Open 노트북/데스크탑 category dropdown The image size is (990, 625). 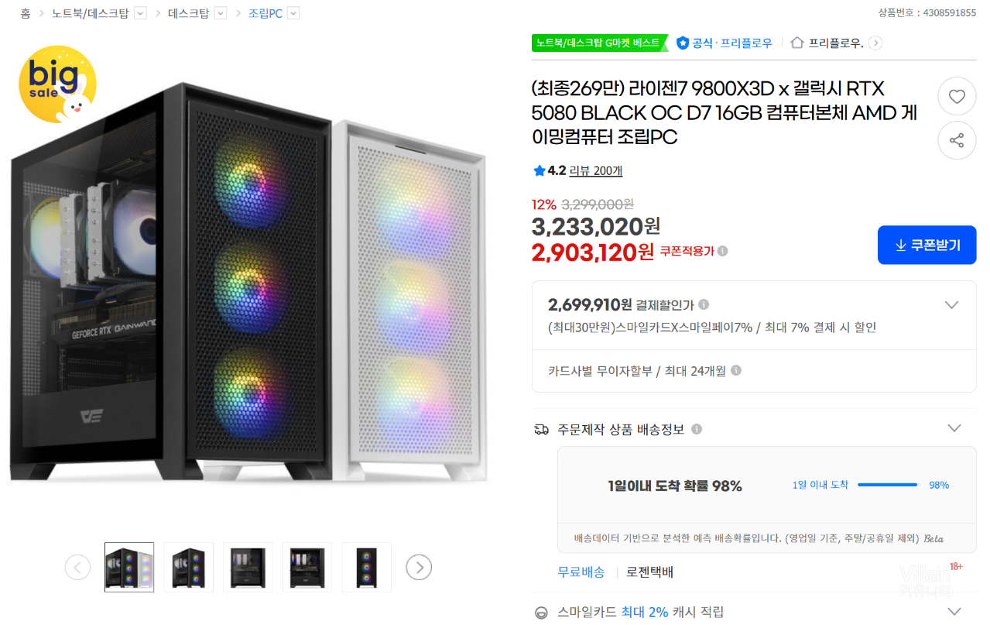(x=140, y=13)
